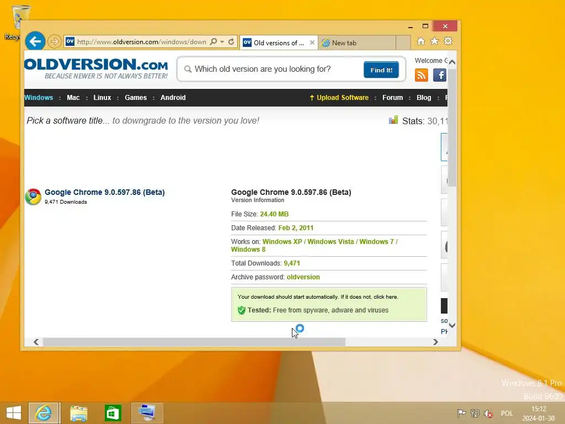Viewport: 565px width, 424px height.
Task: Select the Linux nav menu item
Action: [x=102, y=98]
